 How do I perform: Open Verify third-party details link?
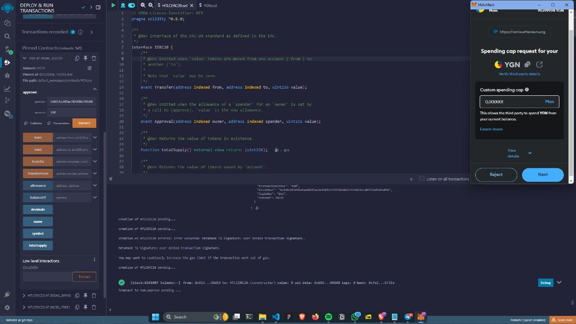pos(519,74)
